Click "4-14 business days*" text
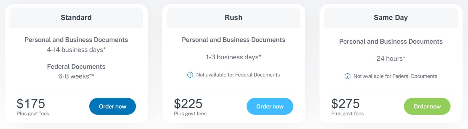The image size is (468, 129). (76, 50)
